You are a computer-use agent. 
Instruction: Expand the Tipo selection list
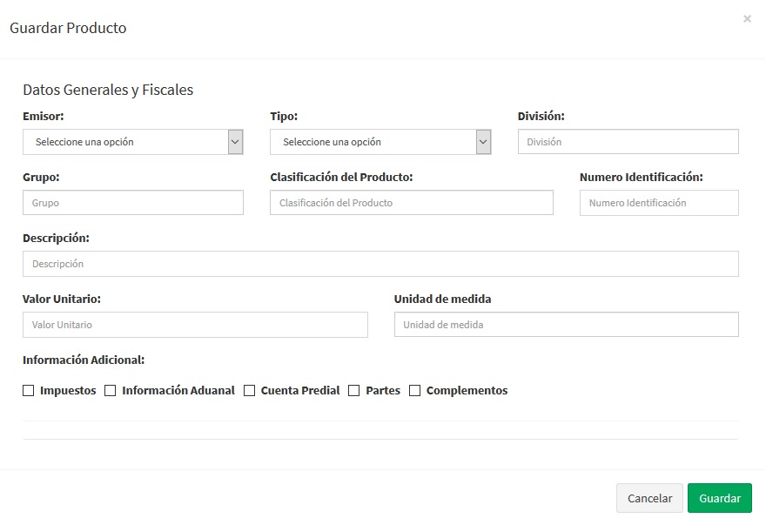pyautogui.click(x=373, y=142)
